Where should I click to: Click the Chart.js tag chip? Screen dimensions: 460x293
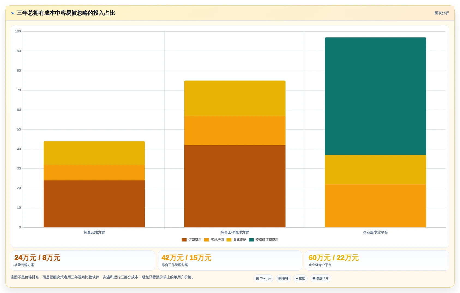pyautogui.click(x=263, y=278)
